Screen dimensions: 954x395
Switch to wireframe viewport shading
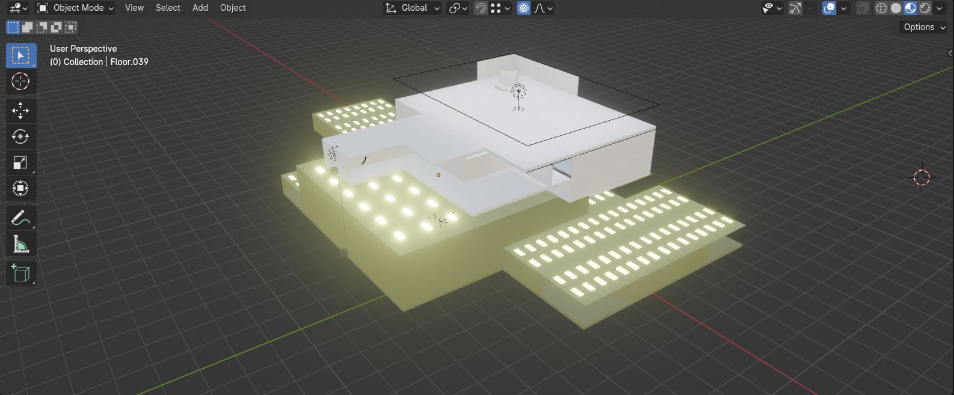[x=881, y=8]
